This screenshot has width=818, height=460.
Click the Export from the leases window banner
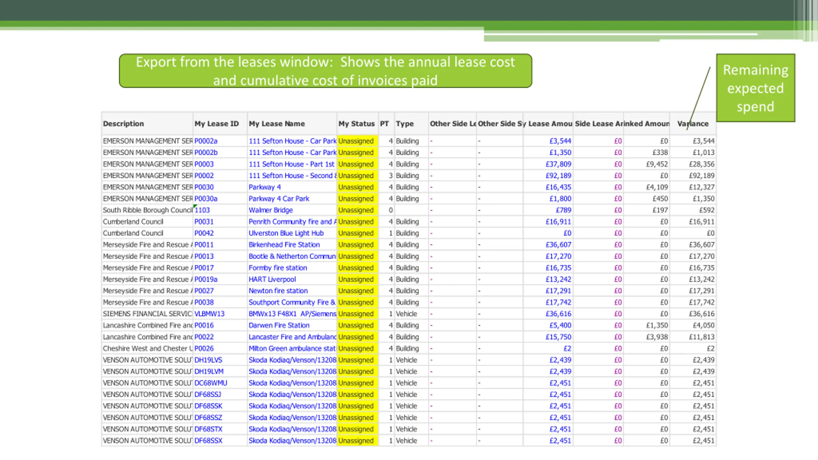tap(325, 71)
